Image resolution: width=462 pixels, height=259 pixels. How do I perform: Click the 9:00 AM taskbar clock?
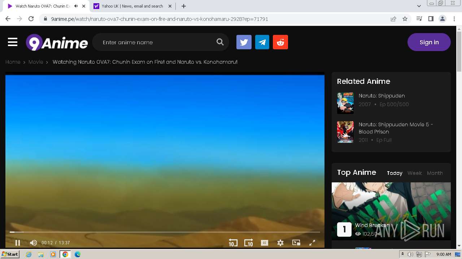click(x=444, y=254)
